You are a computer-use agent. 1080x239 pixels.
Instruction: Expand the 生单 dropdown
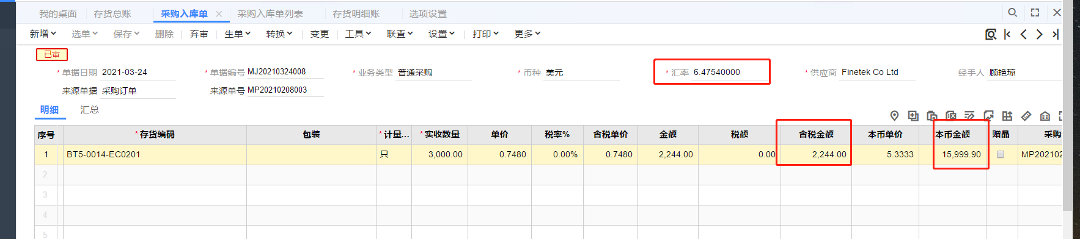[x=238, y=34]
